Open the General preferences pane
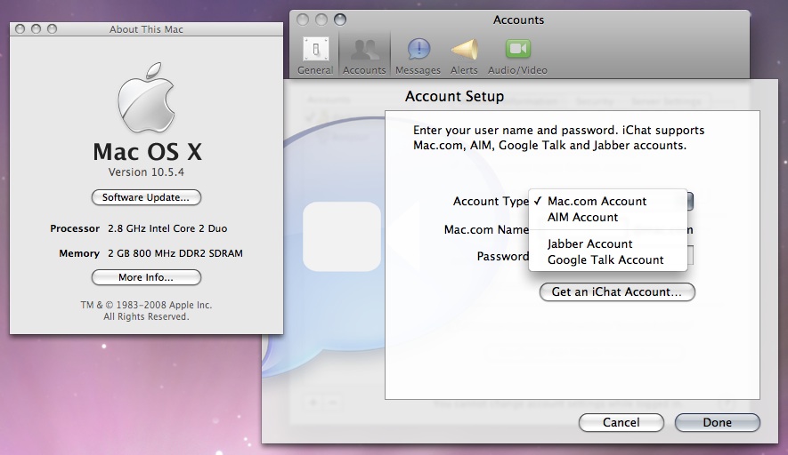This screenshot has height=455, width=788. pos(315,56)
